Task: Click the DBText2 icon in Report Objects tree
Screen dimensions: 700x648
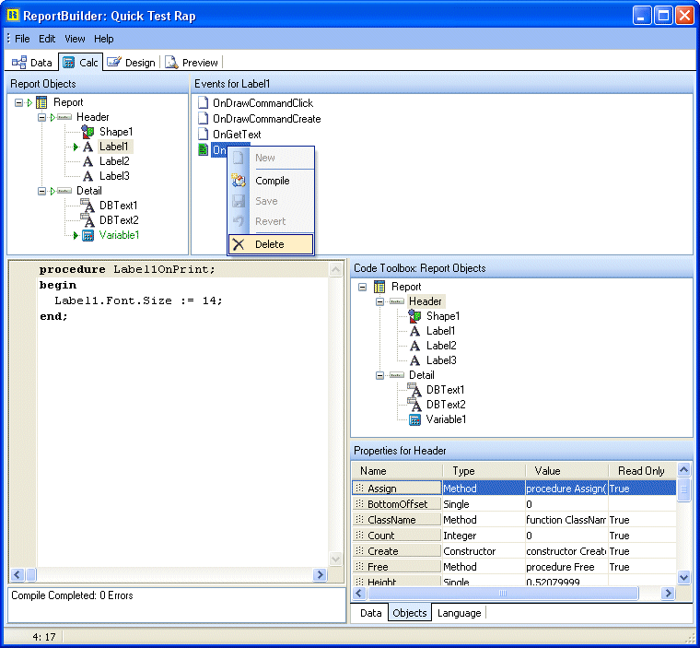Action: tap(87, 220)
